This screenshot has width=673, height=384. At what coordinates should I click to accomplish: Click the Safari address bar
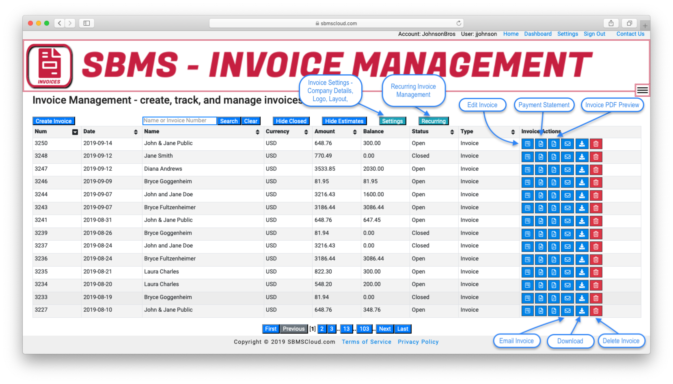click(x=336, y=23)
